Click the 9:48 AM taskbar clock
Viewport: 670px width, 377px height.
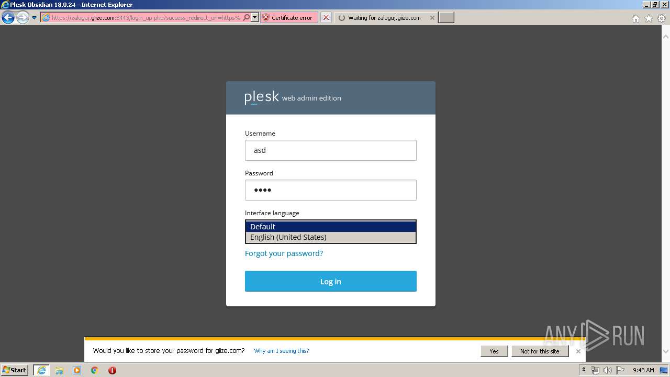pos(643,370)
